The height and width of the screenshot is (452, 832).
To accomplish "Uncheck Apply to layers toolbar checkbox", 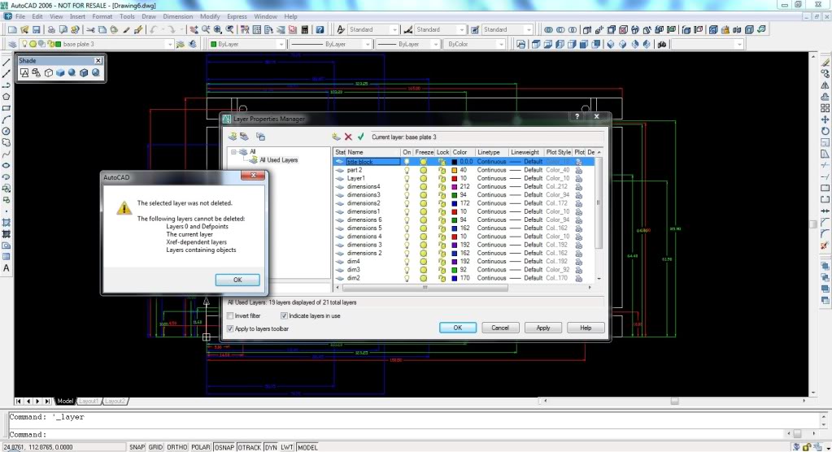I will click(230, 328).
